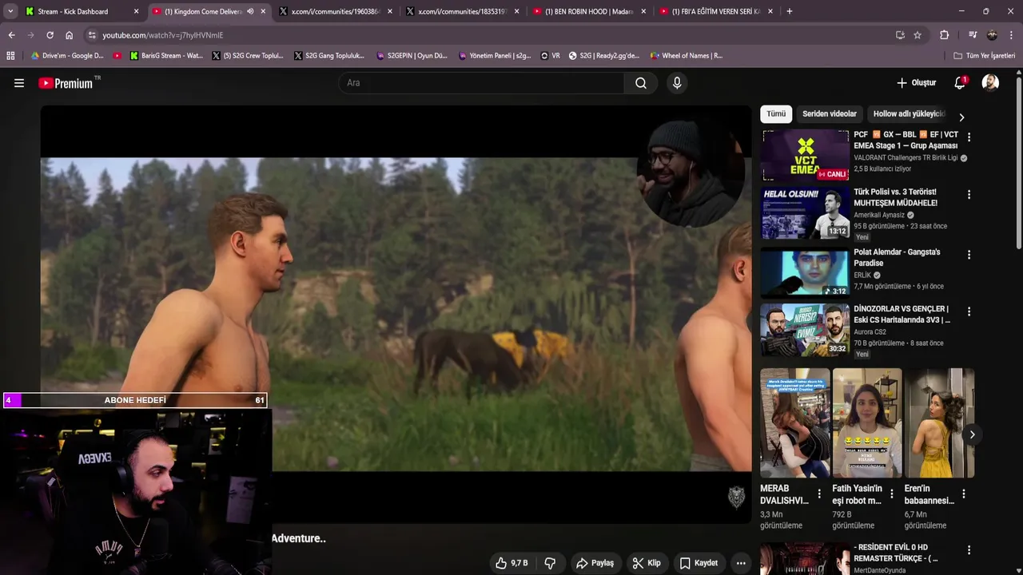Open Tüm Yer İşaretleri bookmarks folder
Image resolution: width=1023 pixels, height=575 pixels.
(984, 56)
